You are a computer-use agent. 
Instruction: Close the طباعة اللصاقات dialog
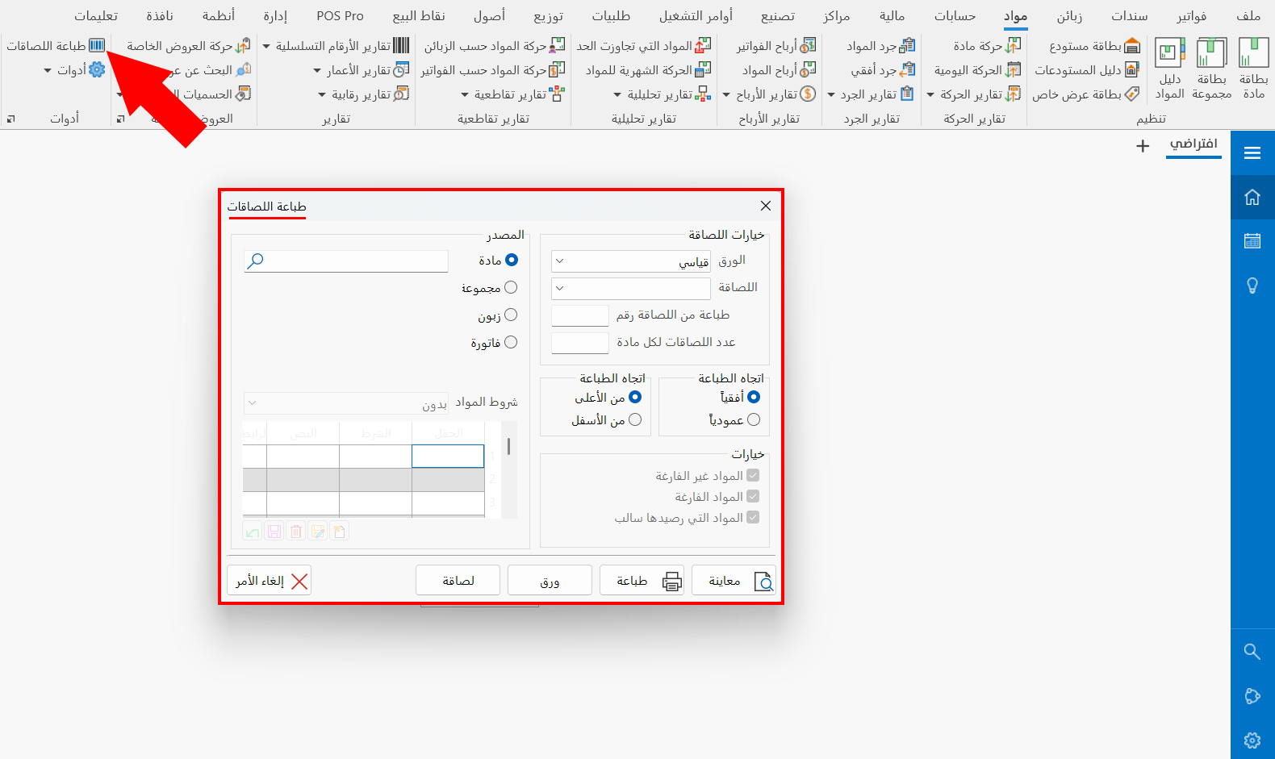766,206
